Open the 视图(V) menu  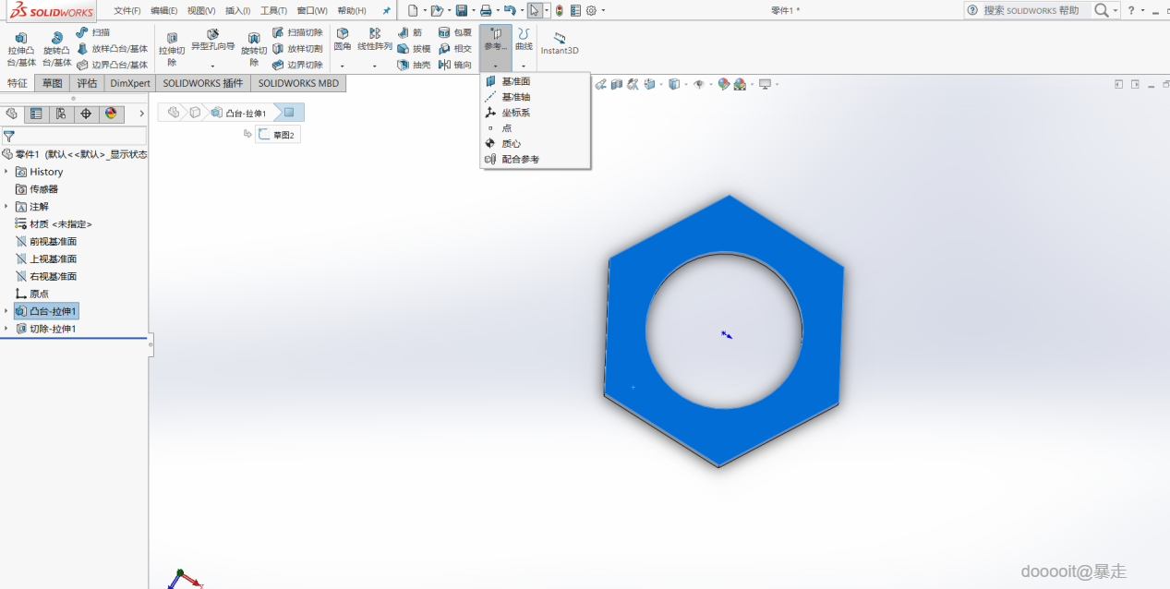201,11
